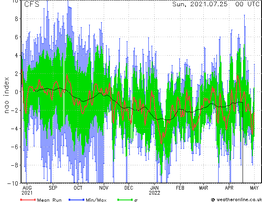Click the 'Min/Max' legend label
Screen dimensions: 262x202
(x=96, y=200)
